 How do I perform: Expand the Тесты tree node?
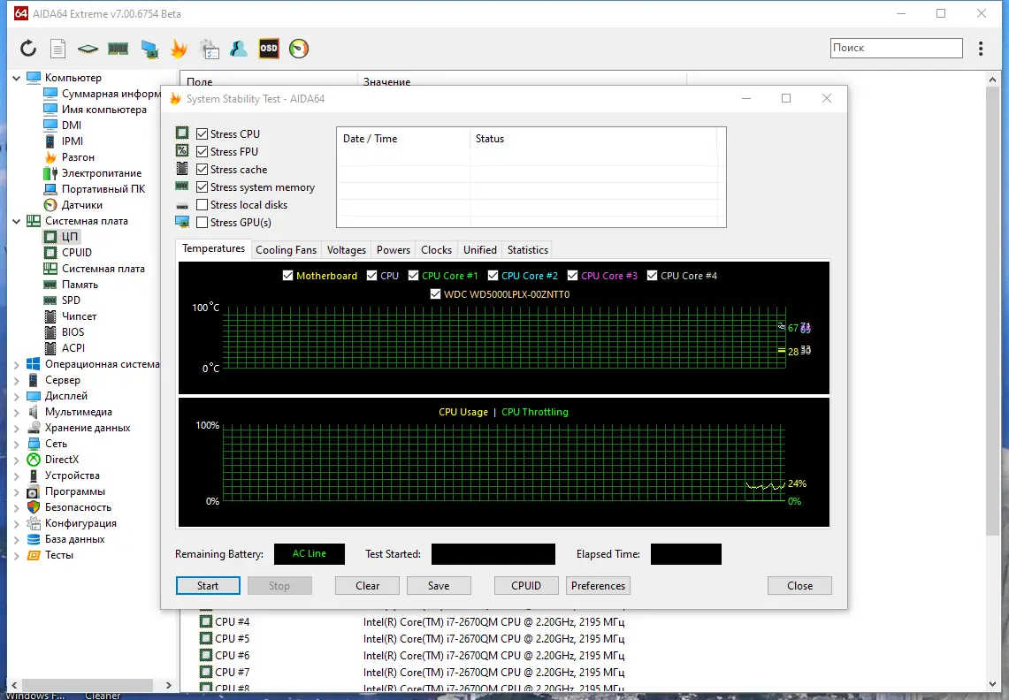pyautogui.click(x=16, y=555)
